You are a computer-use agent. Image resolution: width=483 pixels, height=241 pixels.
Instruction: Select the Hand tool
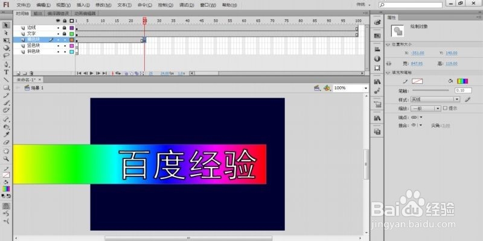coord(6,151)
